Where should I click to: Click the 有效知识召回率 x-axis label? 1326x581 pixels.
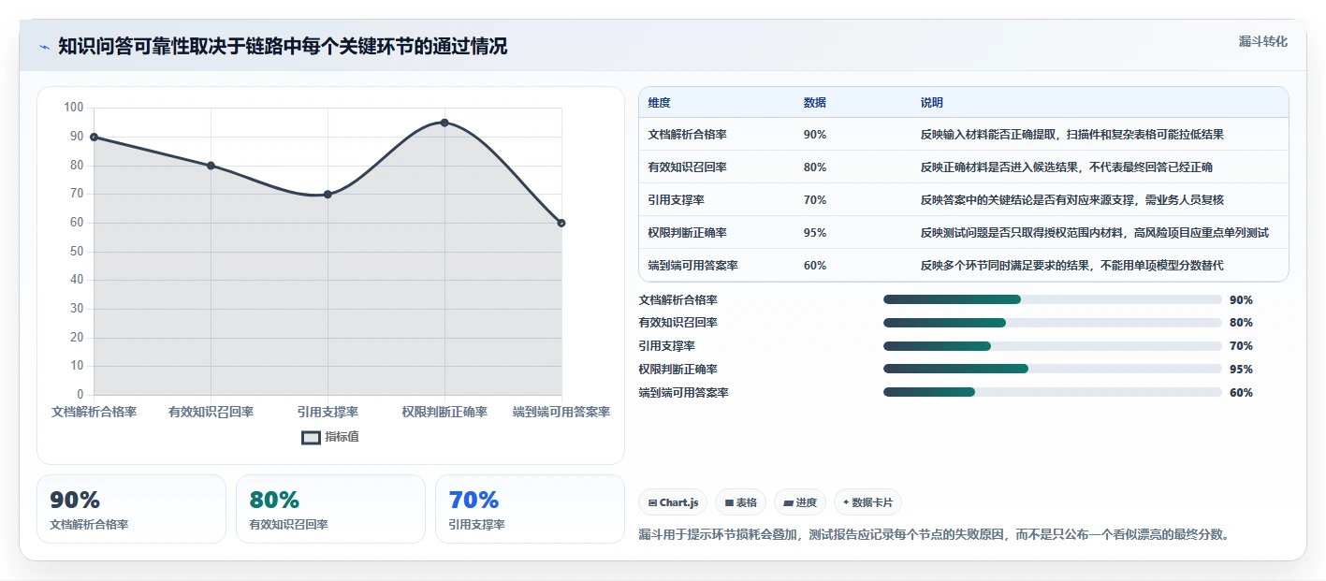tap(211, 412)
